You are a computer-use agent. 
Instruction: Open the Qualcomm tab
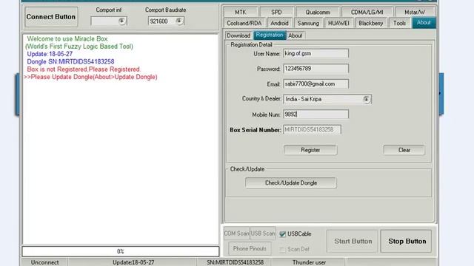pyautogui.click(x=318, y=12)
